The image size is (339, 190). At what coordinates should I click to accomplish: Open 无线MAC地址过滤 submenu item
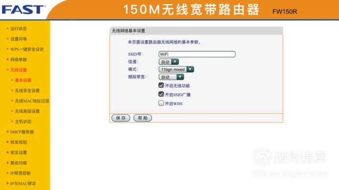[32, 101]
